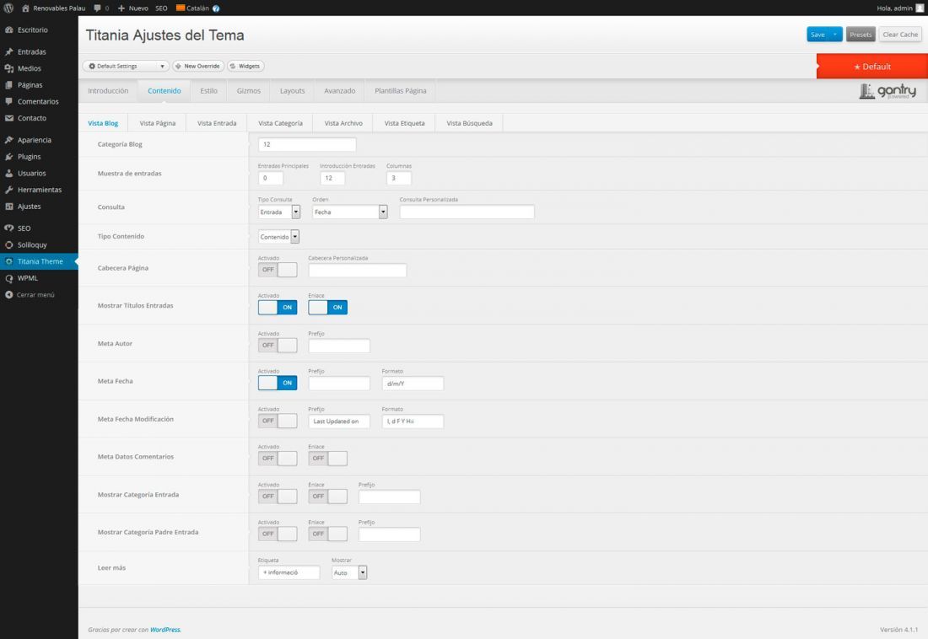The image size is (928, 639).
Task: Collapse sidebar with Cerrar menú icon
Action: 9,295
